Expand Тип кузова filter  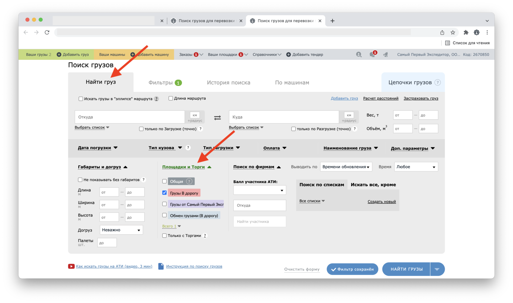165,148
